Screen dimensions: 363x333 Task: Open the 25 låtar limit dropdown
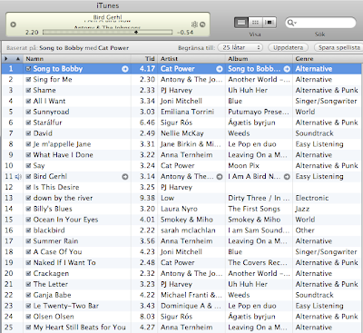pos(240,47)
